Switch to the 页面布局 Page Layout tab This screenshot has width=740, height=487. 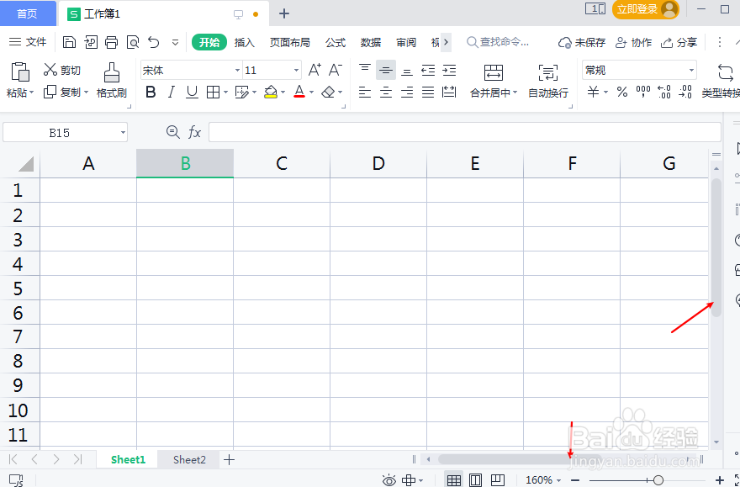[290, 42]
